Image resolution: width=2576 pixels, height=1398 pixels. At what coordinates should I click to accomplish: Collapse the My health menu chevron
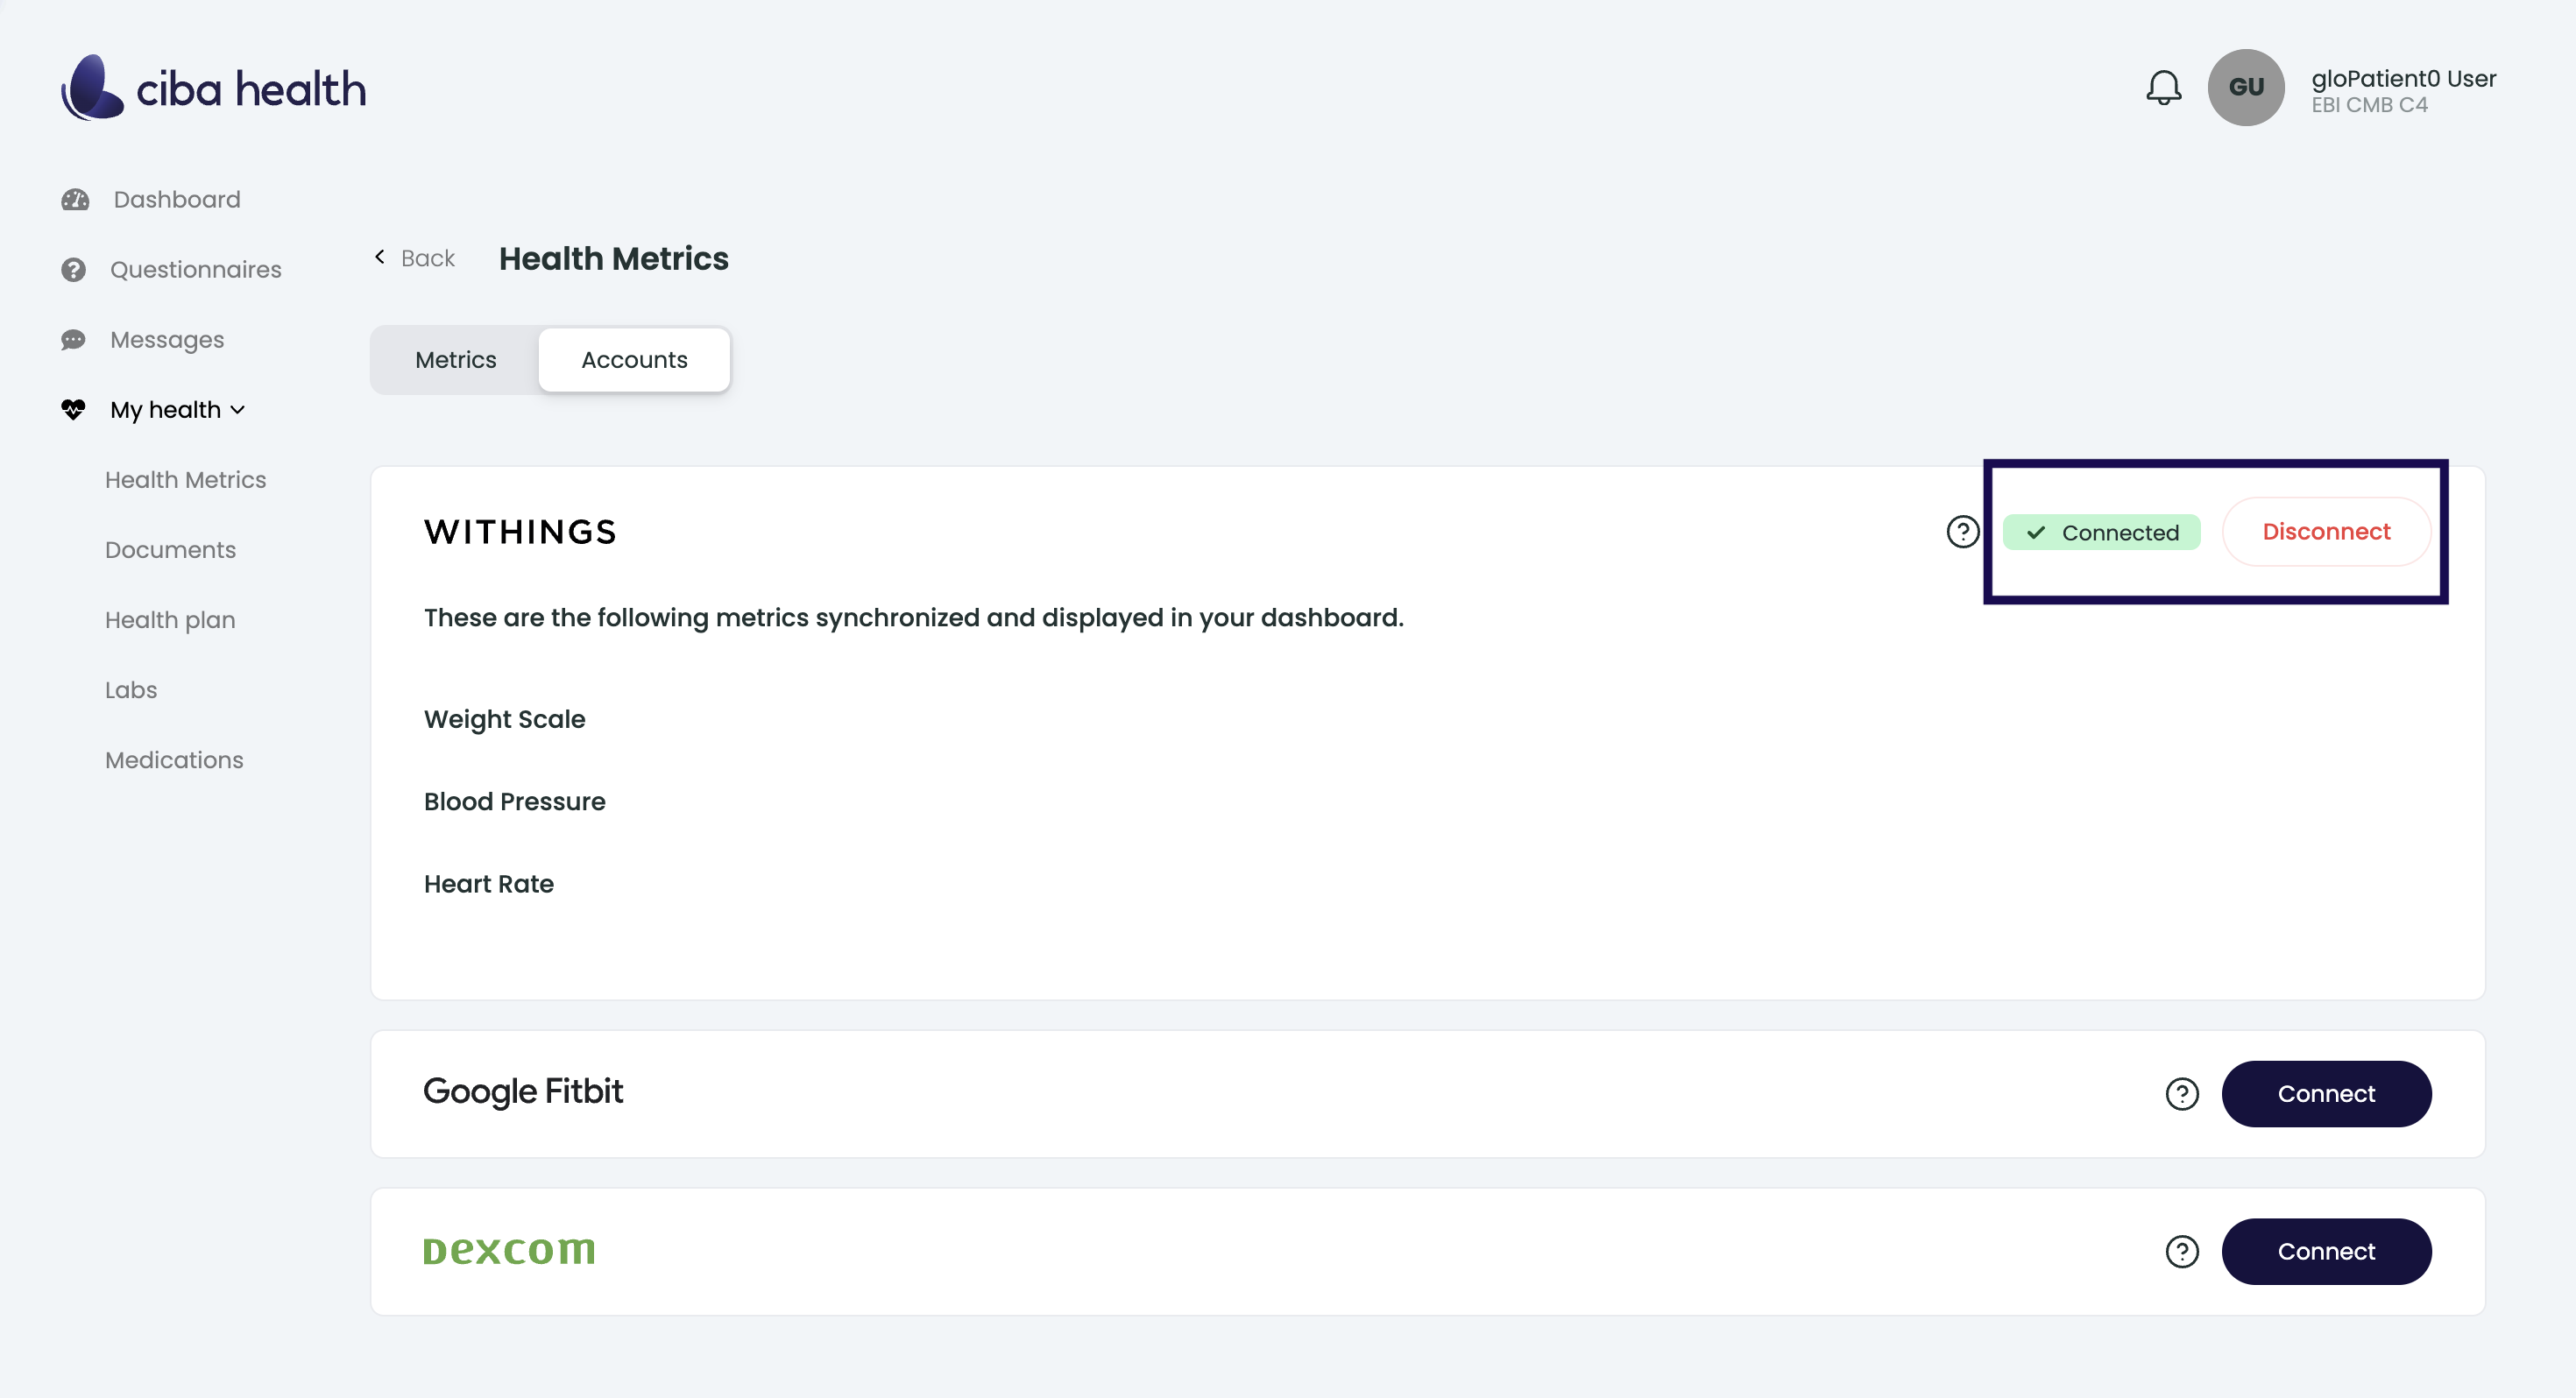click(237, 410)
